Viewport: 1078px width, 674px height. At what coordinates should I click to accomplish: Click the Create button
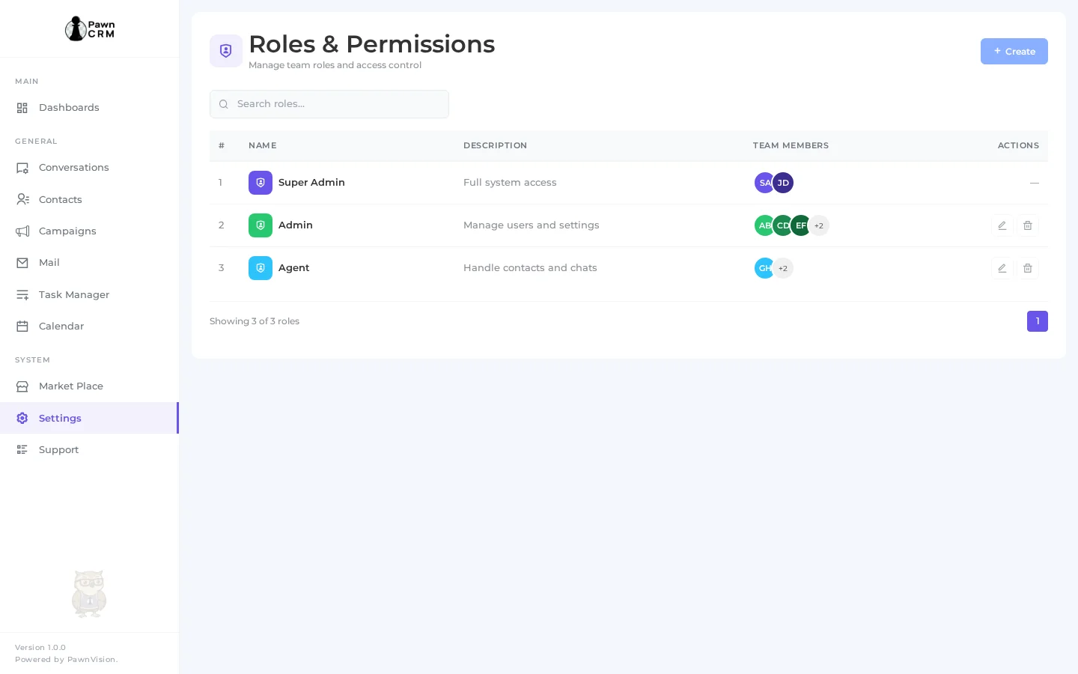click(x=1014, y=51)
